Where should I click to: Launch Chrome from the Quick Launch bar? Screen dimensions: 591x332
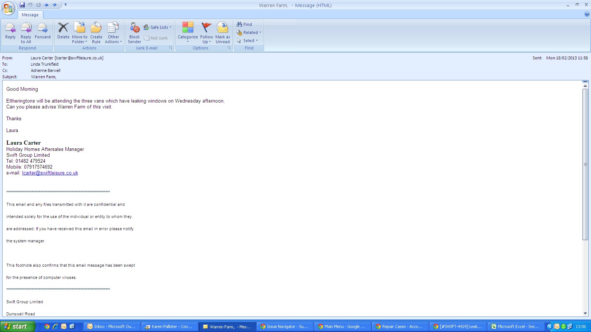click(47, 326)
